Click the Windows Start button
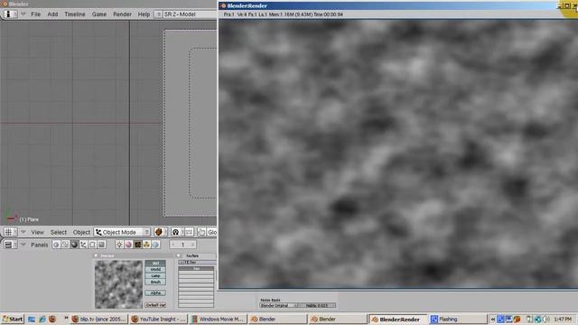 click(x=13, y=319)
